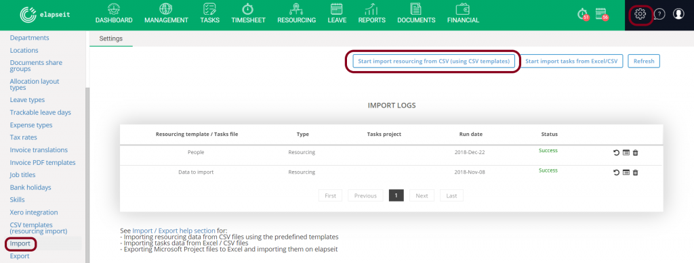The width and height of the screenshot is (694, 263).
Task: Open the Resourcing section
Action: pos(297,14)
